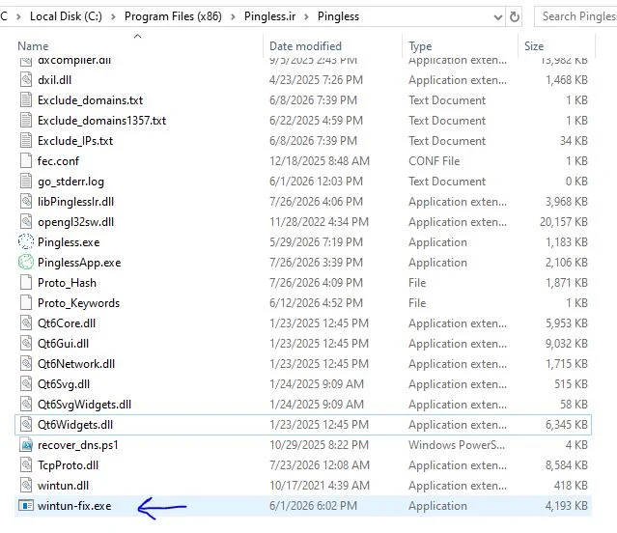
Task: Click Windows PowerS... type cell
Action: pos(457,445)
